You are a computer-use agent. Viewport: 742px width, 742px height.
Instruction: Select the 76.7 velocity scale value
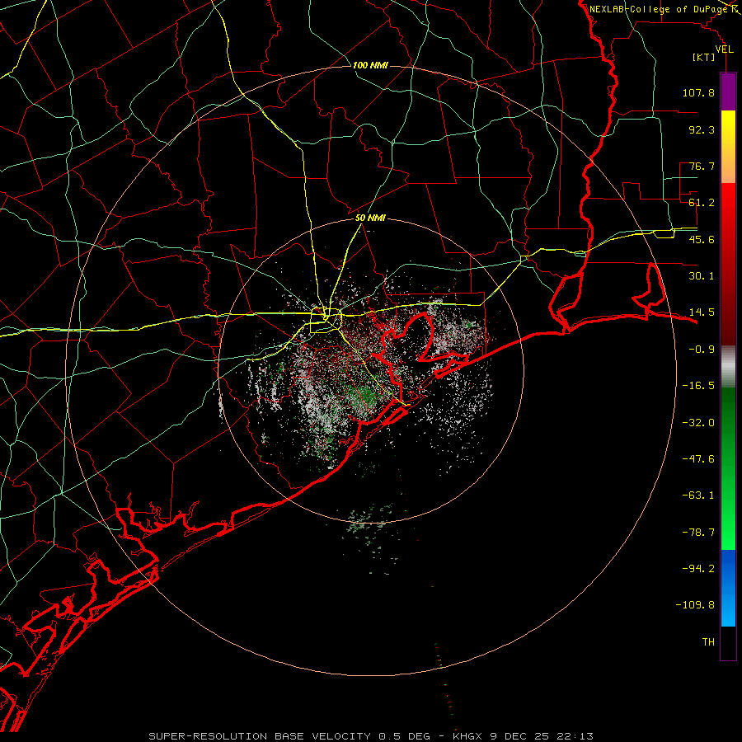[702, 166]
